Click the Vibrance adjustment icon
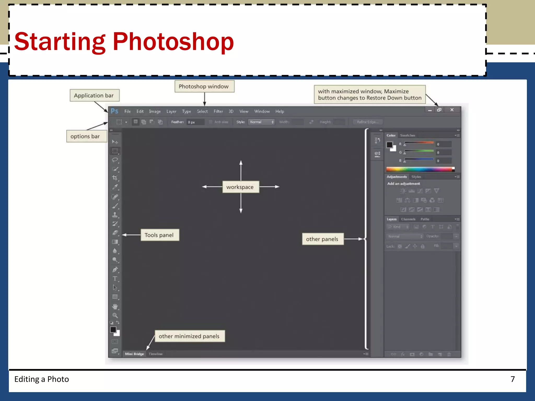 tap(437, 191)
